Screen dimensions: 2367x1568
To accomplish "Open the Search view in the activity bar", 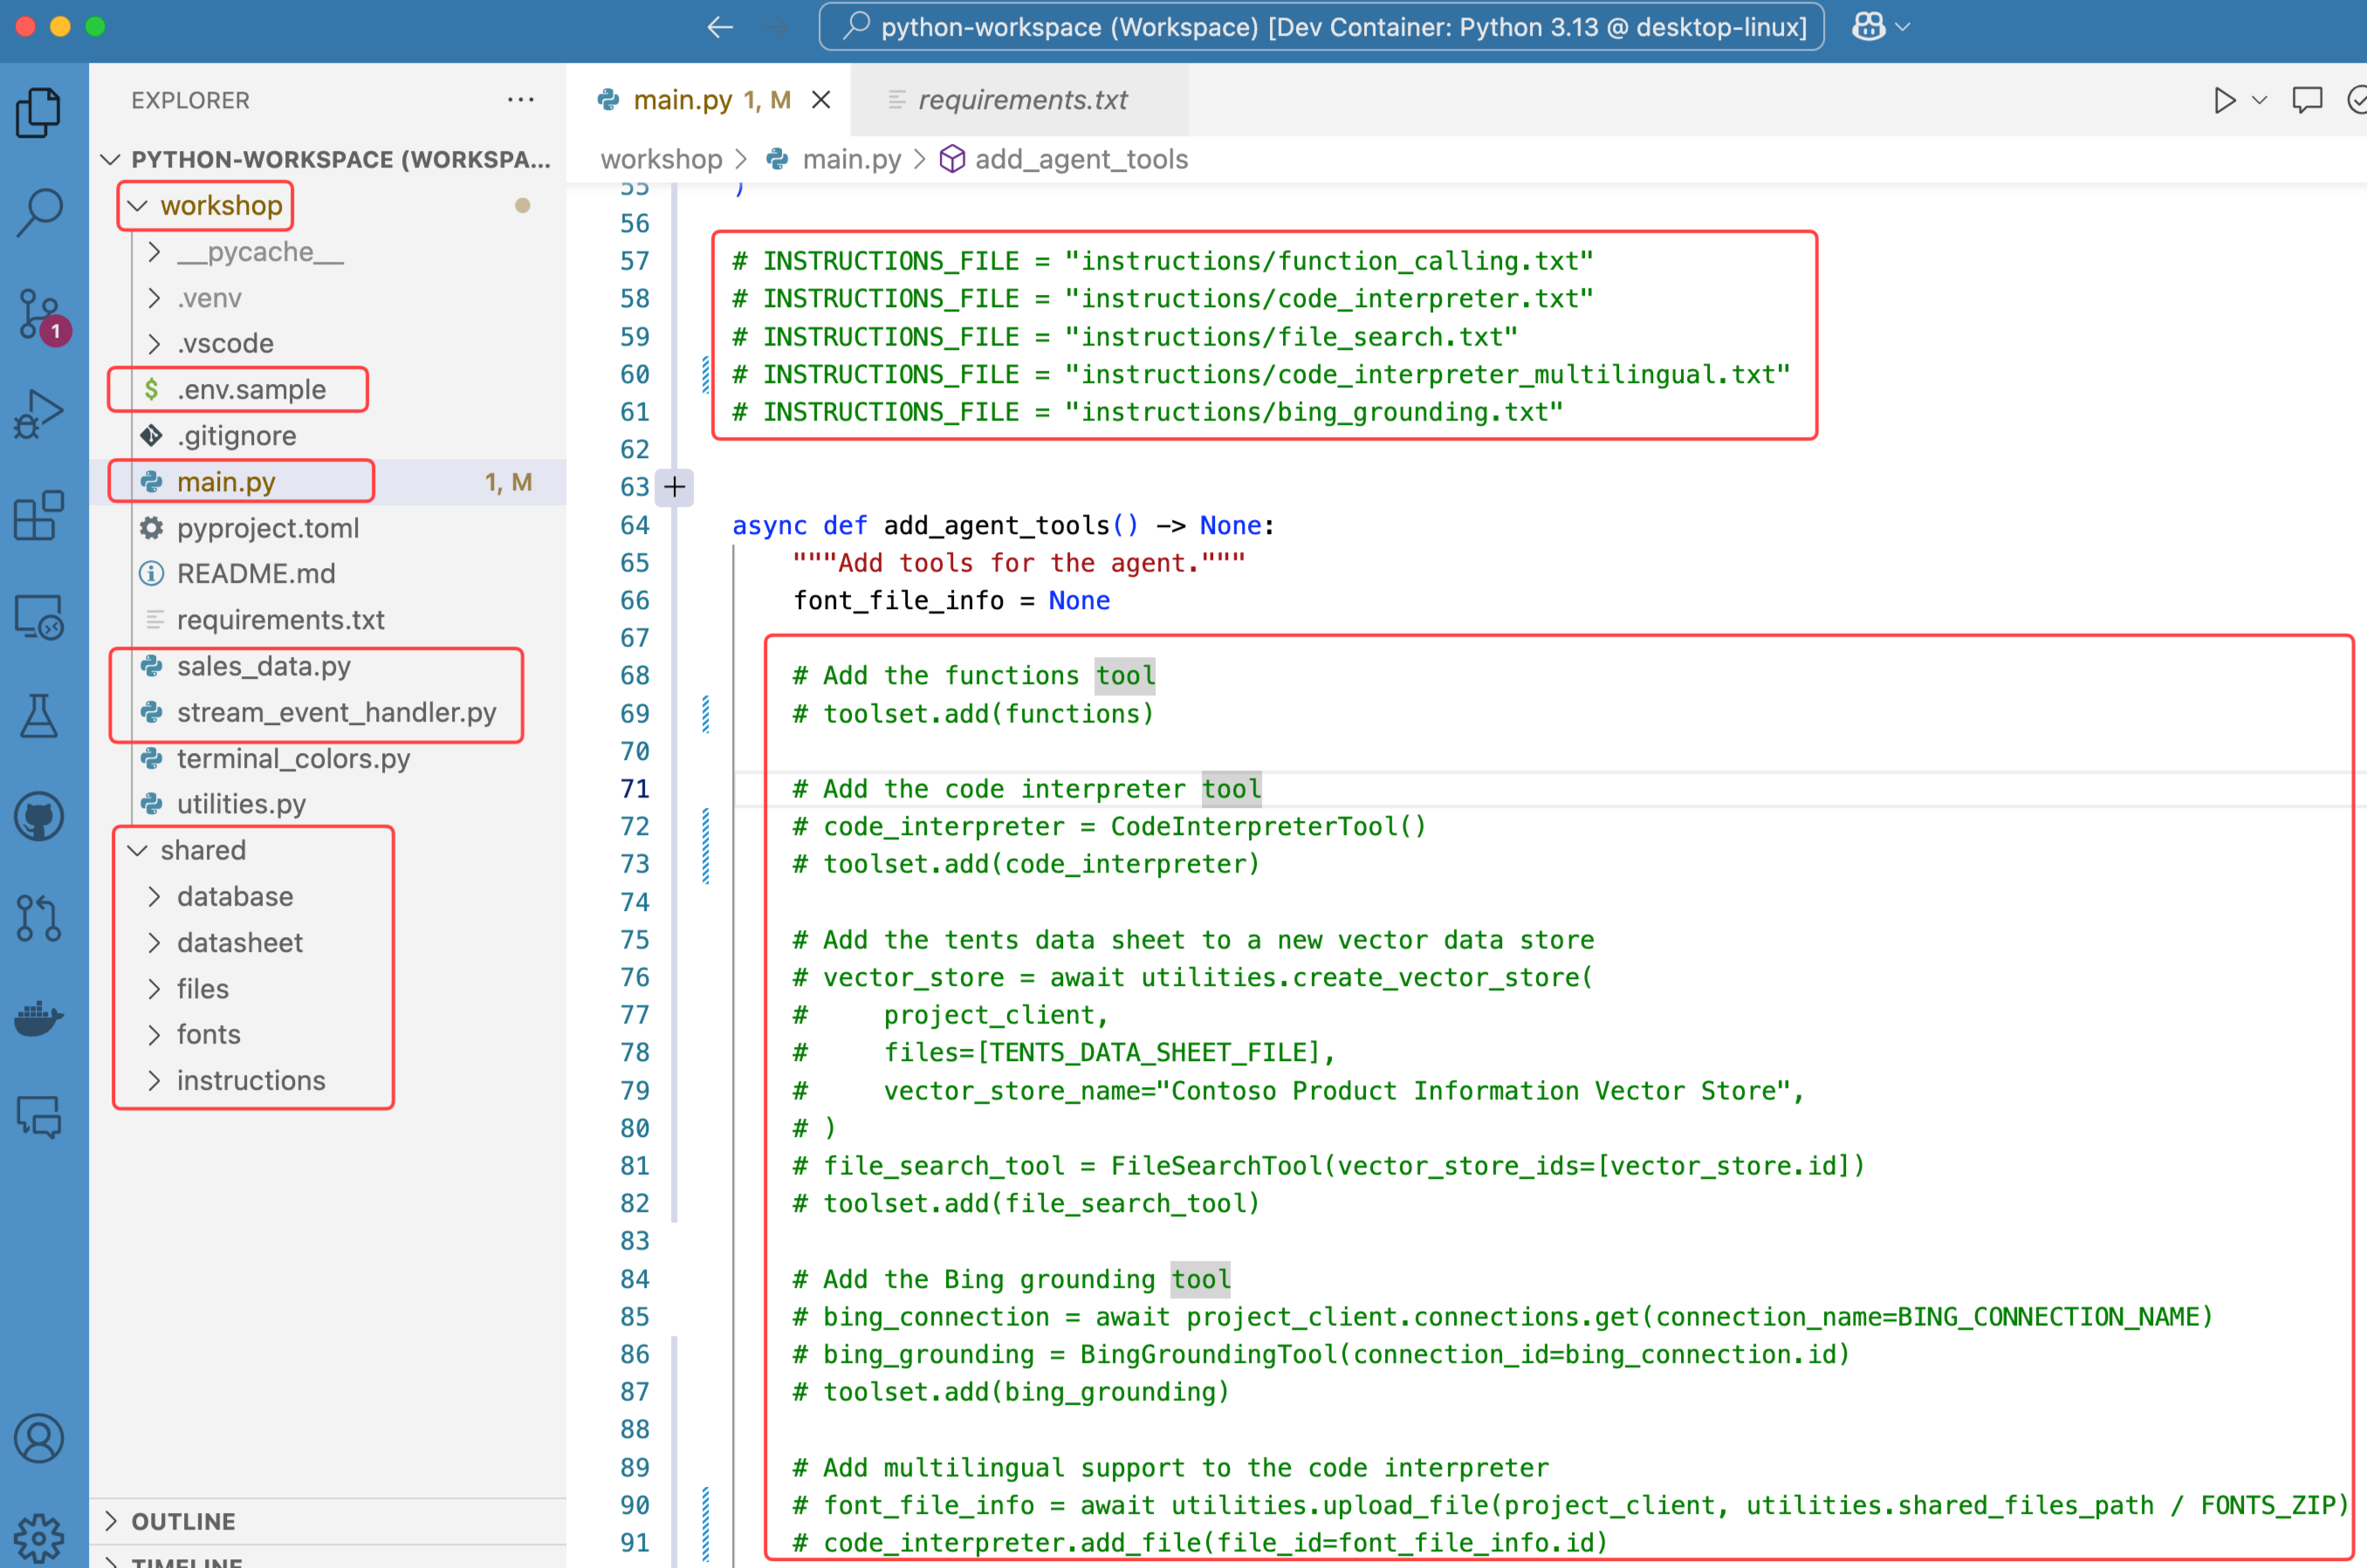I will (40, 210).
